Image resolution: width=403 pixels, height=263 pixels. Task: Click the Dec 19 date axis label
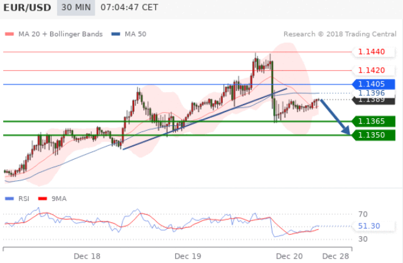(188, 256)
